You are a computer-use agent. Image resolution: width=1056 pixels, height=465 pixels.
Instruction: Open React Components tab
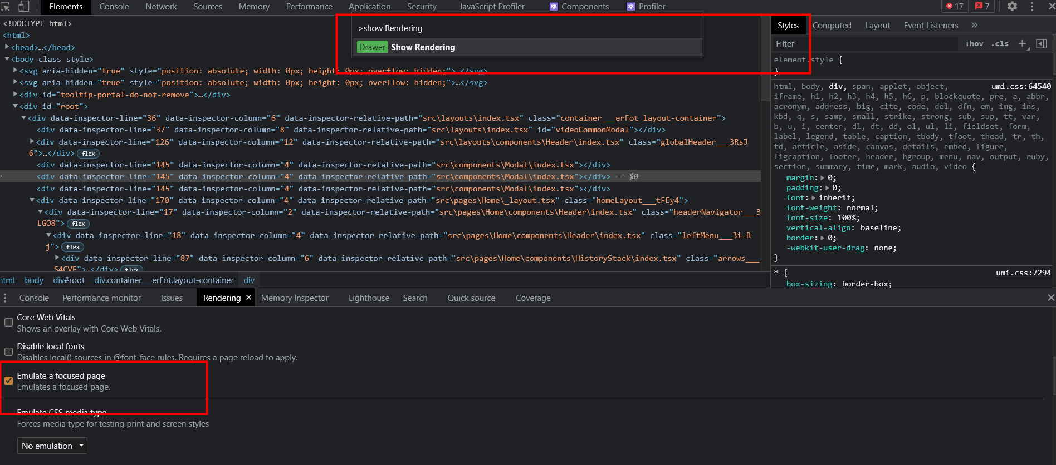[579, 7]
